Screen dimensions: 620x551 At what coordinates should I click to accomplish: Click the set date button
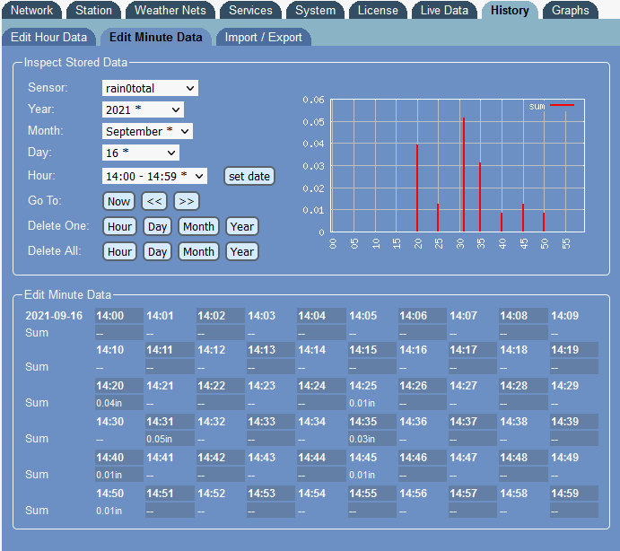click(x=249, y=177)
